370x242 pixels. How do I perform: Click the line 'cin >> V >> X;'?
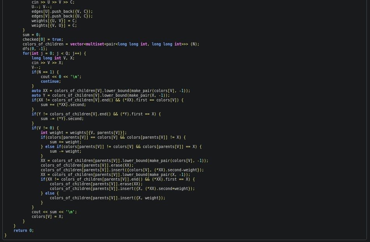click(47, 63)
